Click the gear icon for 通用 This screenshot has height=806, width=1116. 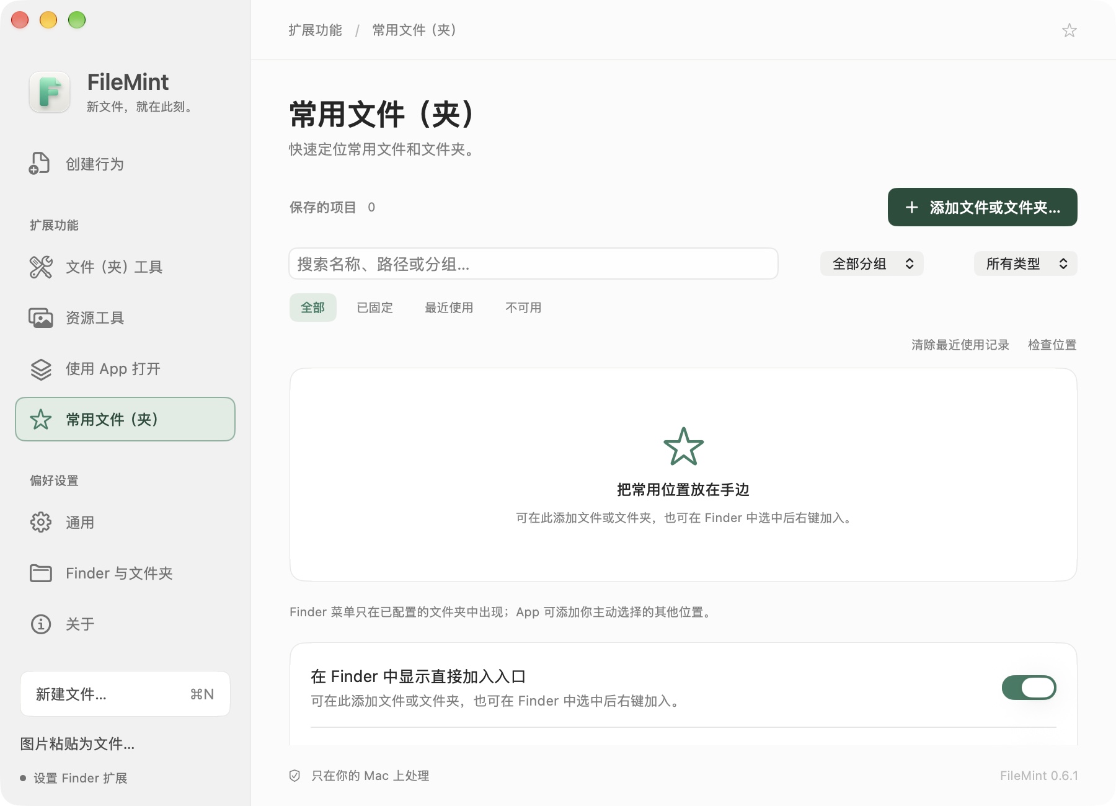41,522
